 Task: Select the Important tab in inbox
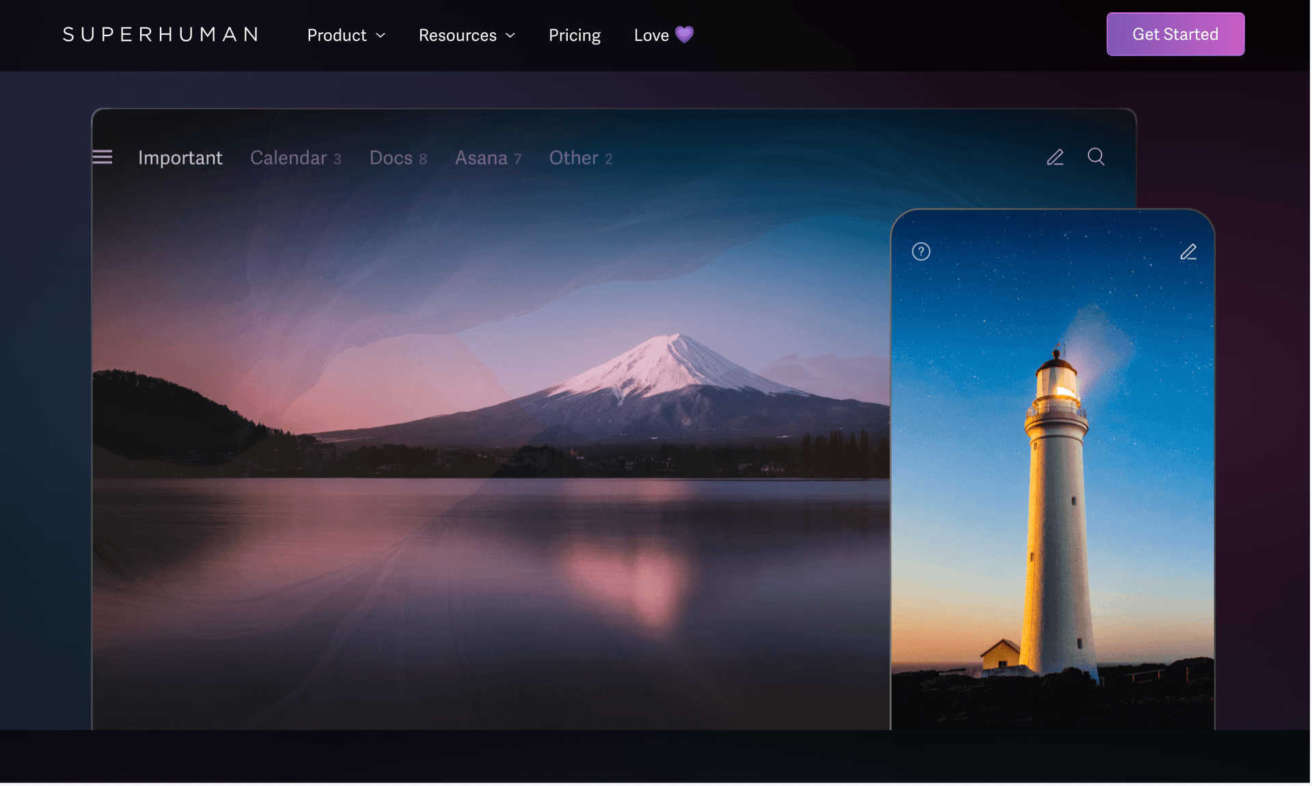[180, 157]
